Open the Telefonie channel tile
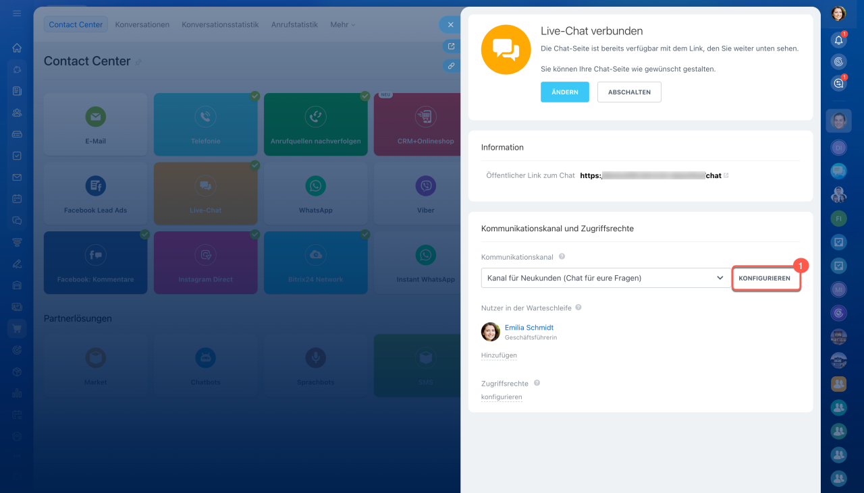The height and width of the screenshot is (493, 864). tap(205, 124)
